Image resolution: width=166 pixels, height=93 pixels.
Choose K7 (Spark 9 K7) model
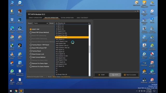coord(72,31)
